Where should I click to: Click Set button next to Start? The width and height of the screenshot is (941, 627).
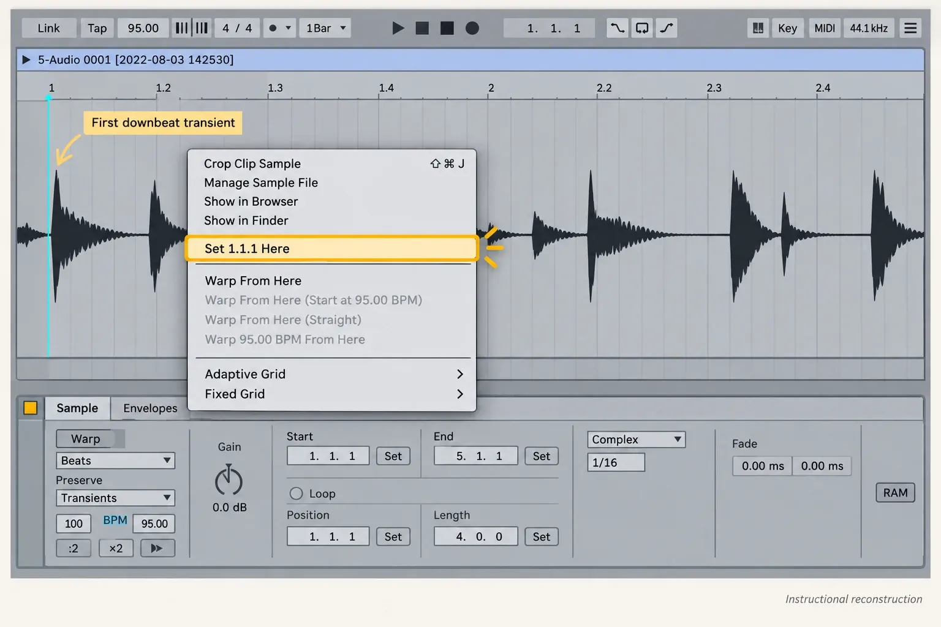point(393,456)
